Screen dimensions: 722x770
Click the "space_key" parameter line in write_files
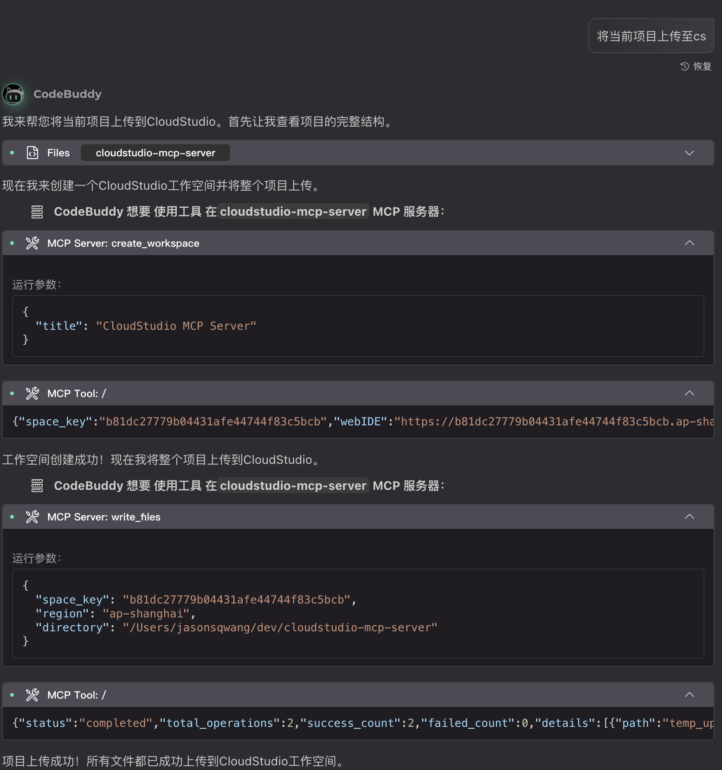(196, 599)
